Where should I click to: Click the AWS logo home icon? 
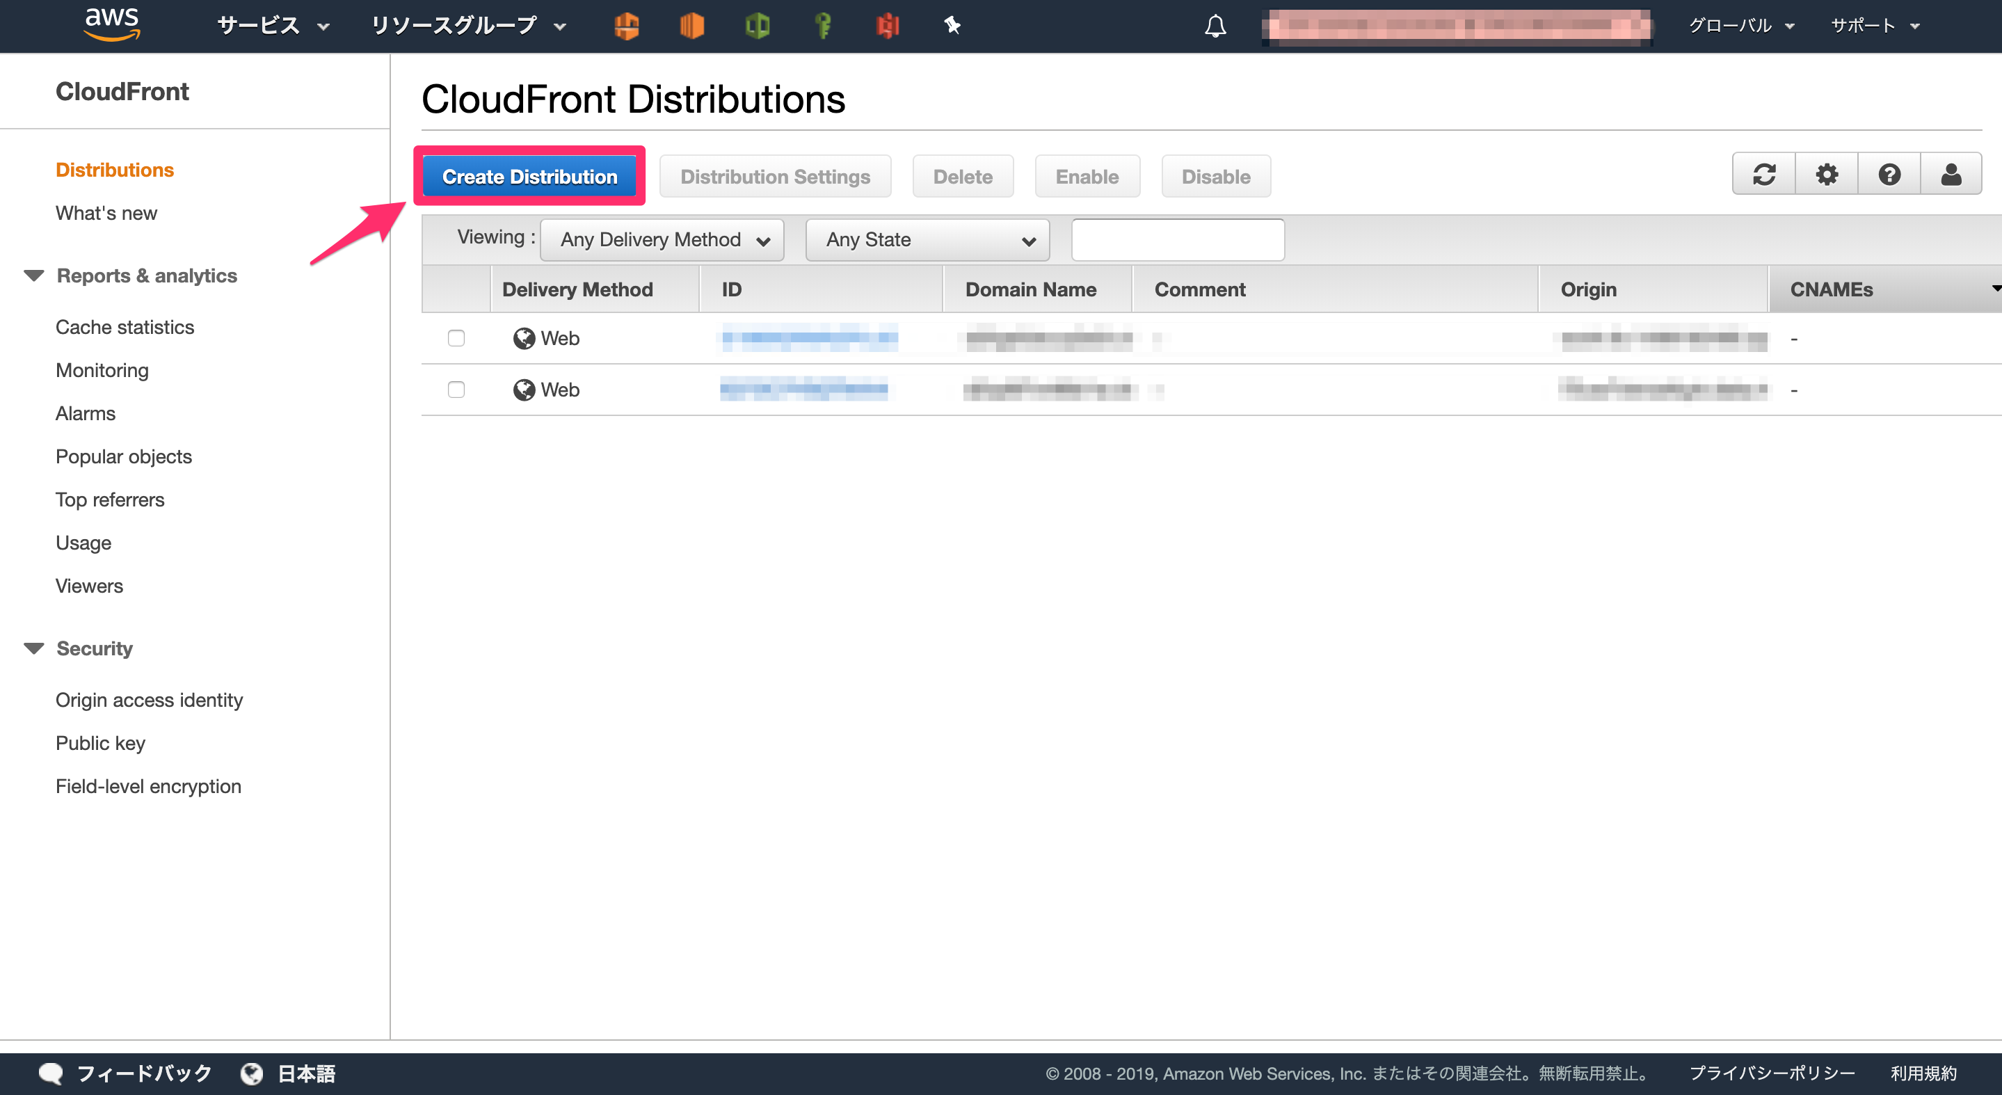click(x=112, y=25)
